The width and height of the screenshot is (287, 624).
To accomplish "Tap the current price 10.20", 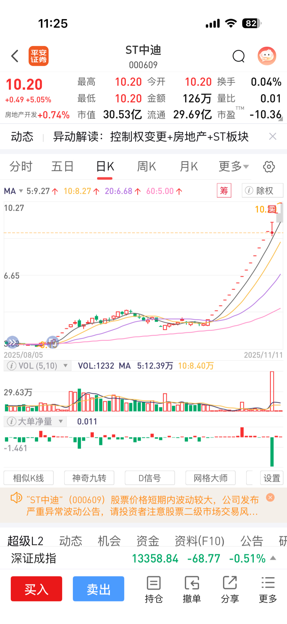I will (x=24, y=84).
